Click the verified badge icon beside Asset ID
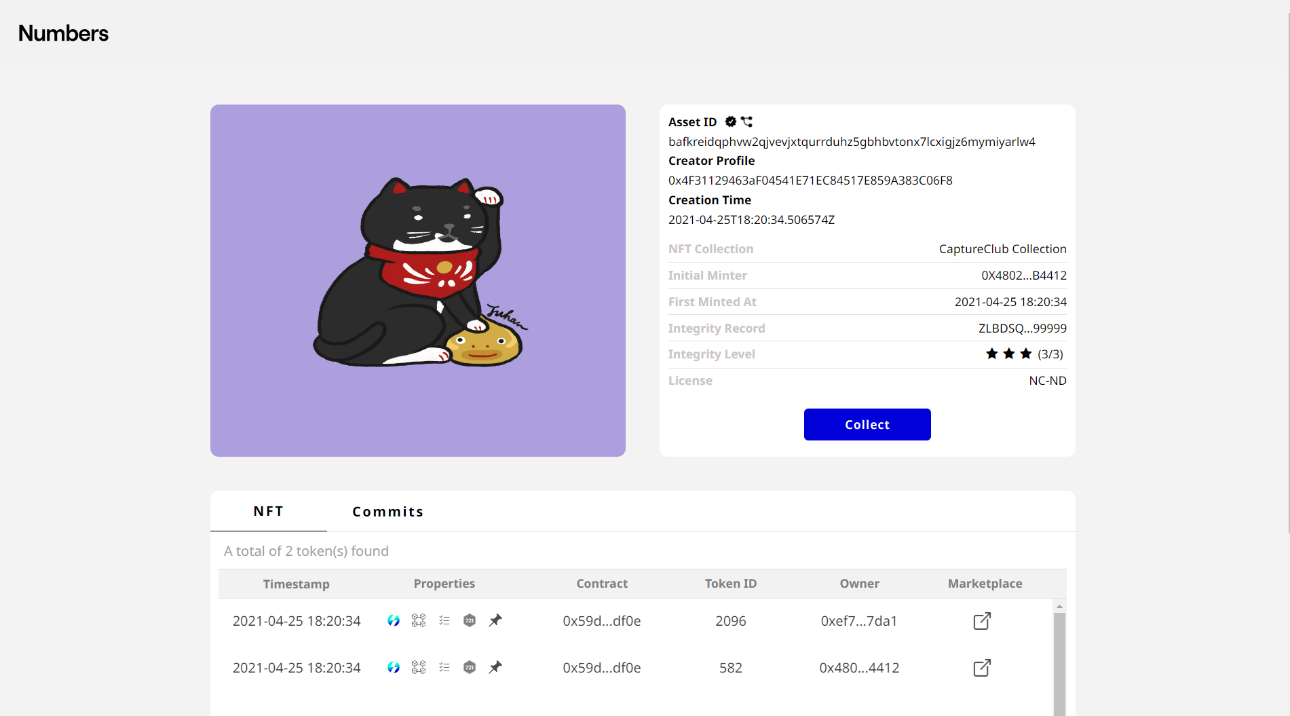This screenshot has height=716, width=1290. tap(730, 121)
